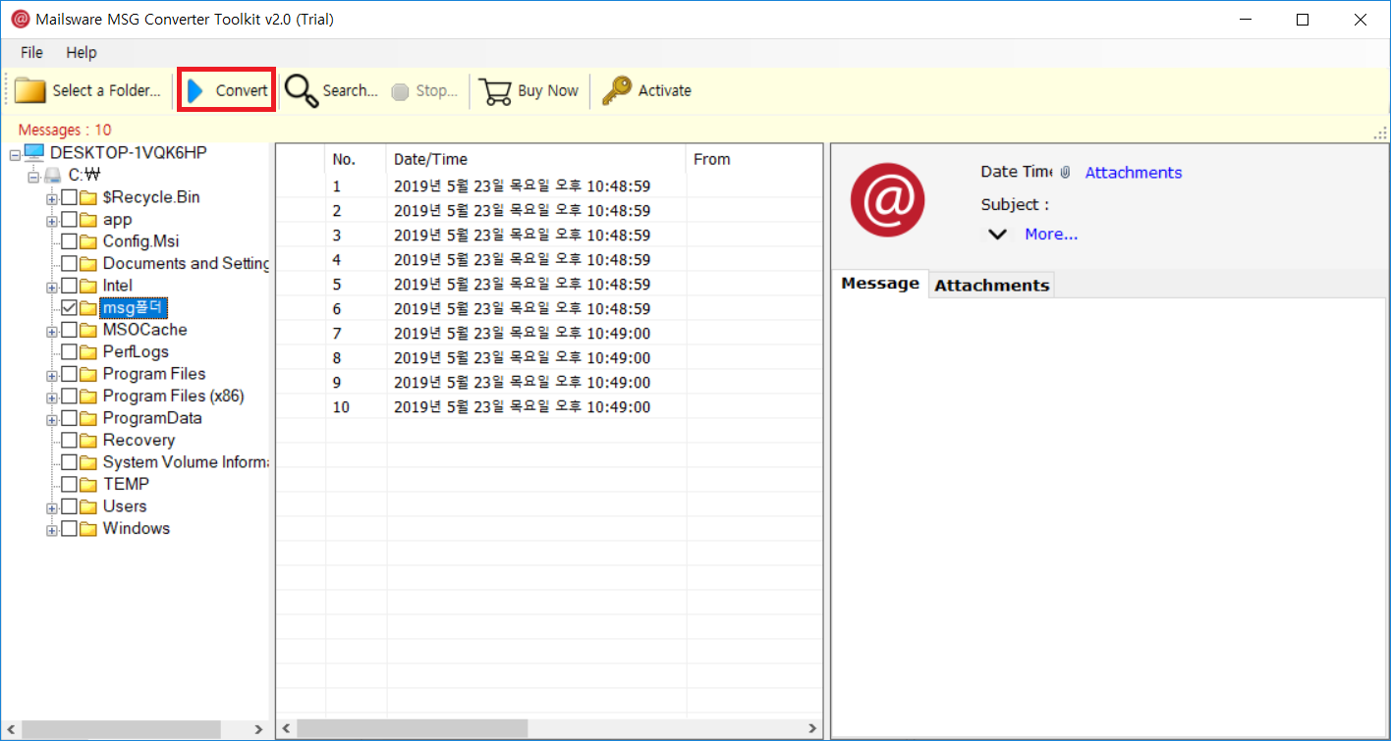This screenshot has width=1391, height=741.
Task: Check the PerfLogs folder checkbox
Action: 69,351
